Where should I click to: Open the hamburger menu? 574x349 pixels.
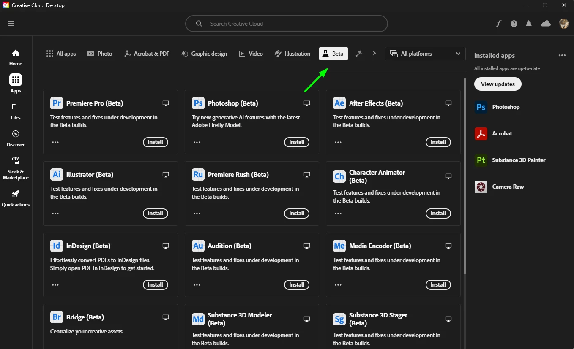[x=11, y=24]
